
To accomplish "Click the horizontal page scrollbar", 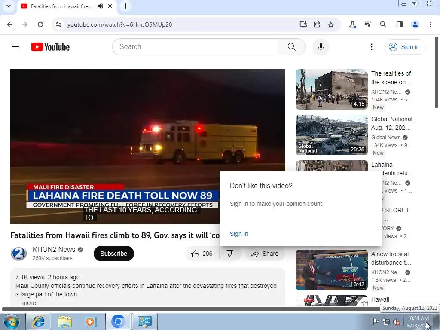I will pos(191,309).
